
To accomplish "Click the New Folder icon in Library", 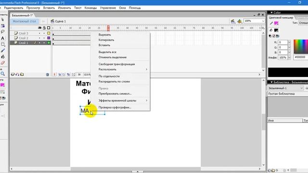I will click(x=273, y=171).
